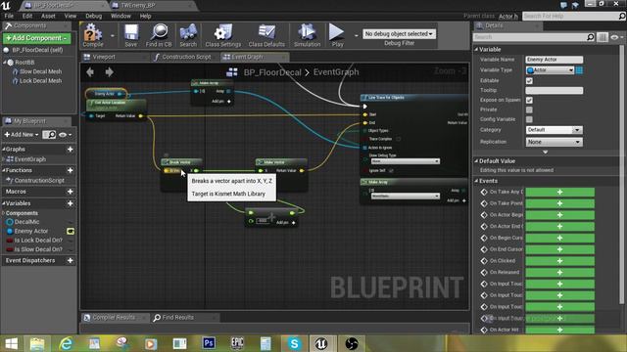Switch to the Viewport tab
The width and height of the screenshot is (627, 352).
(x=104, y=57)
